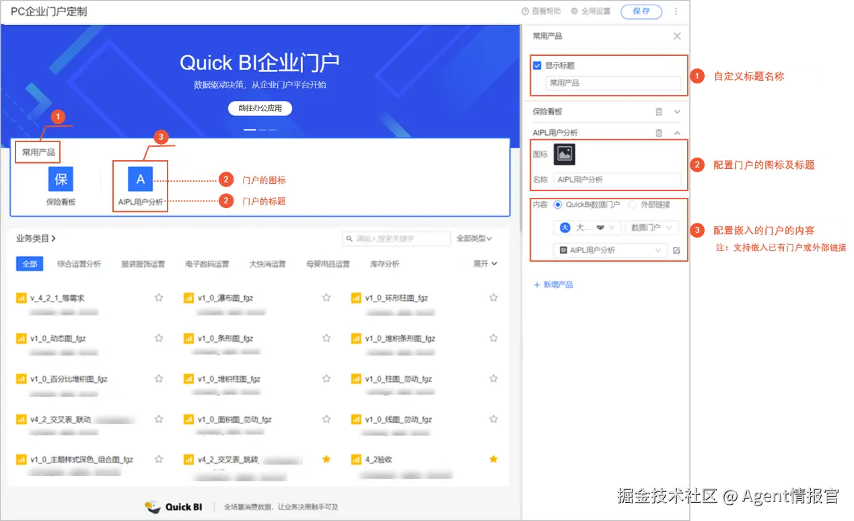Expand category tabs with 展开
The height and width of the screenshot is (521, 854).
(485, 264)
